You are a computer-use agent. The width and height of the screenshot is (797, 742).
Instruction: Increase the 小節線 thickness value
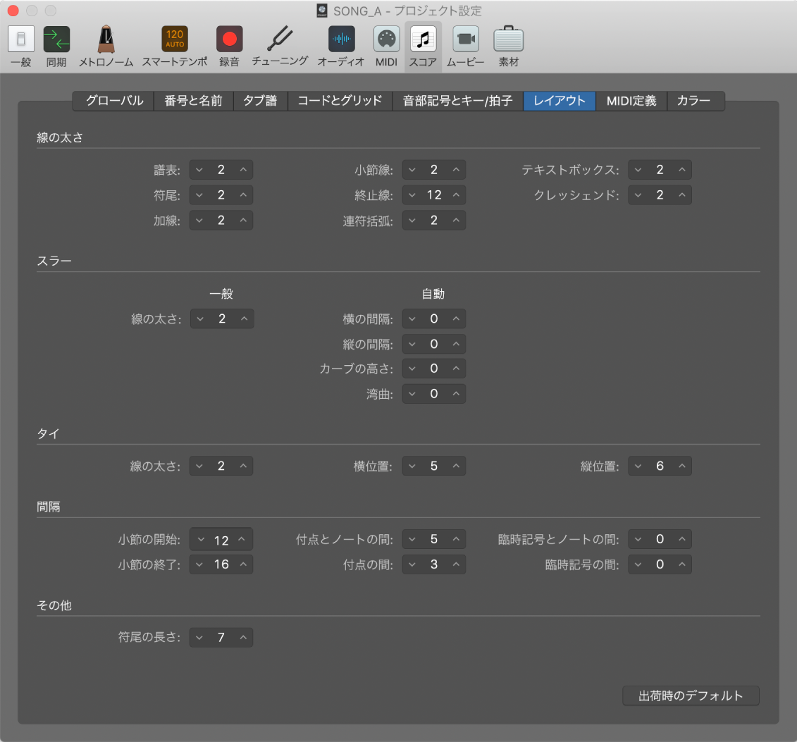(x=456, y=170)
